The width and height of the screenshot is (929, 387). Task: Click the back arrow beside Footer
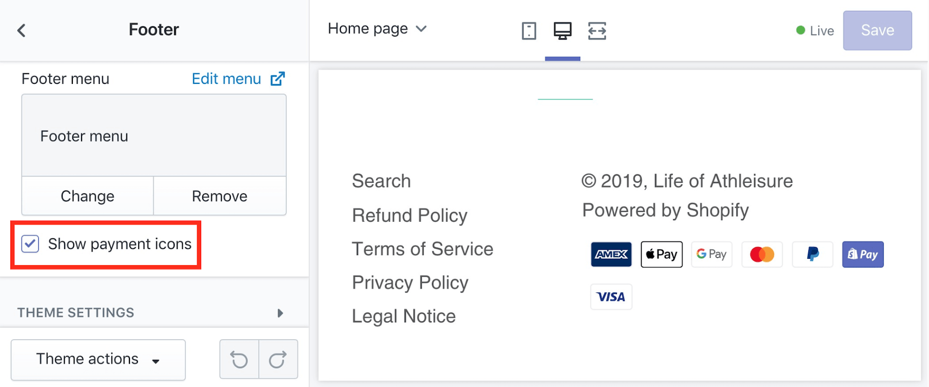(21, 31)
